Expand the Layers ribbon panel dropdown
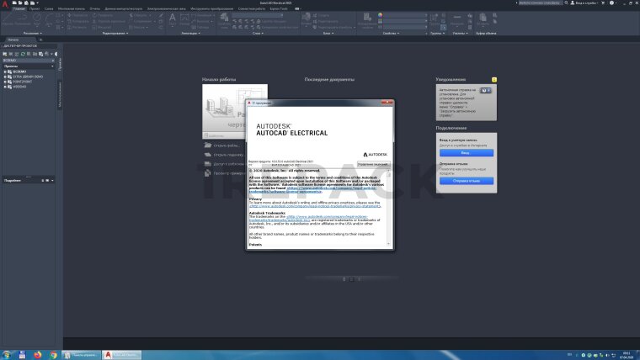Image resolution: width=640 pixels, height=360 pixels. [257, 34]
